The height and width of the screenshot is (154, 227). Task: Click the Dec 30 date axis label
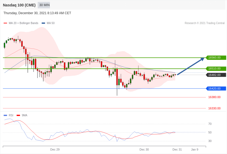pyautogui.click(x=144, y=149)
